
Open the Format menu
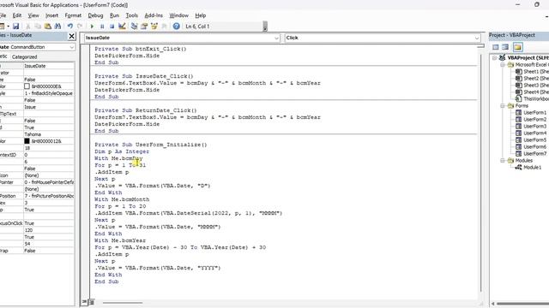click(x=73, y=15)
